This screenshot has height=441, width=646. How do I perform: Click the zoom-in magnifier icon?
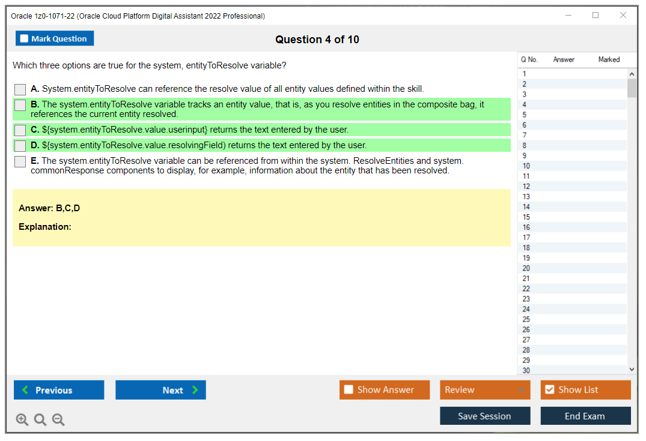22,419
